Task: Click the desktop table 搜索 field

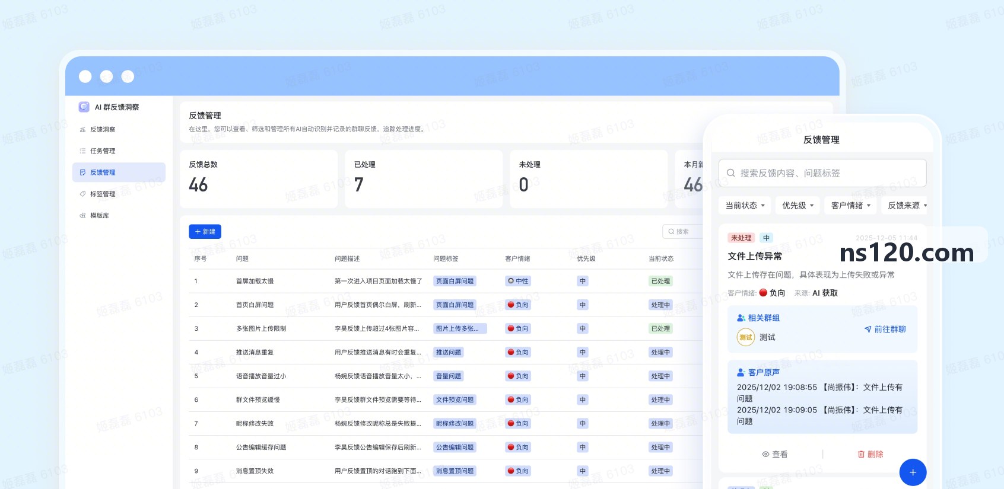Action: coord(684,232)
